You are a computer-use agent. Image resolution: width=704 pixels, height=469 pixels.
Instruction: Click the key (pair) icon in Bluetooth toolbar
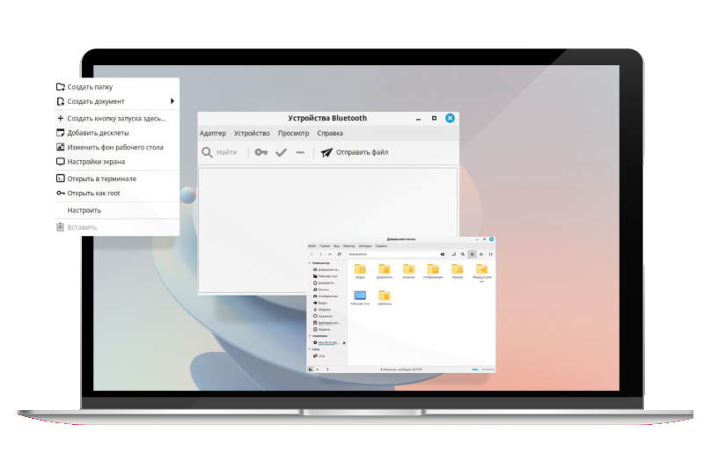coord(261,152)
